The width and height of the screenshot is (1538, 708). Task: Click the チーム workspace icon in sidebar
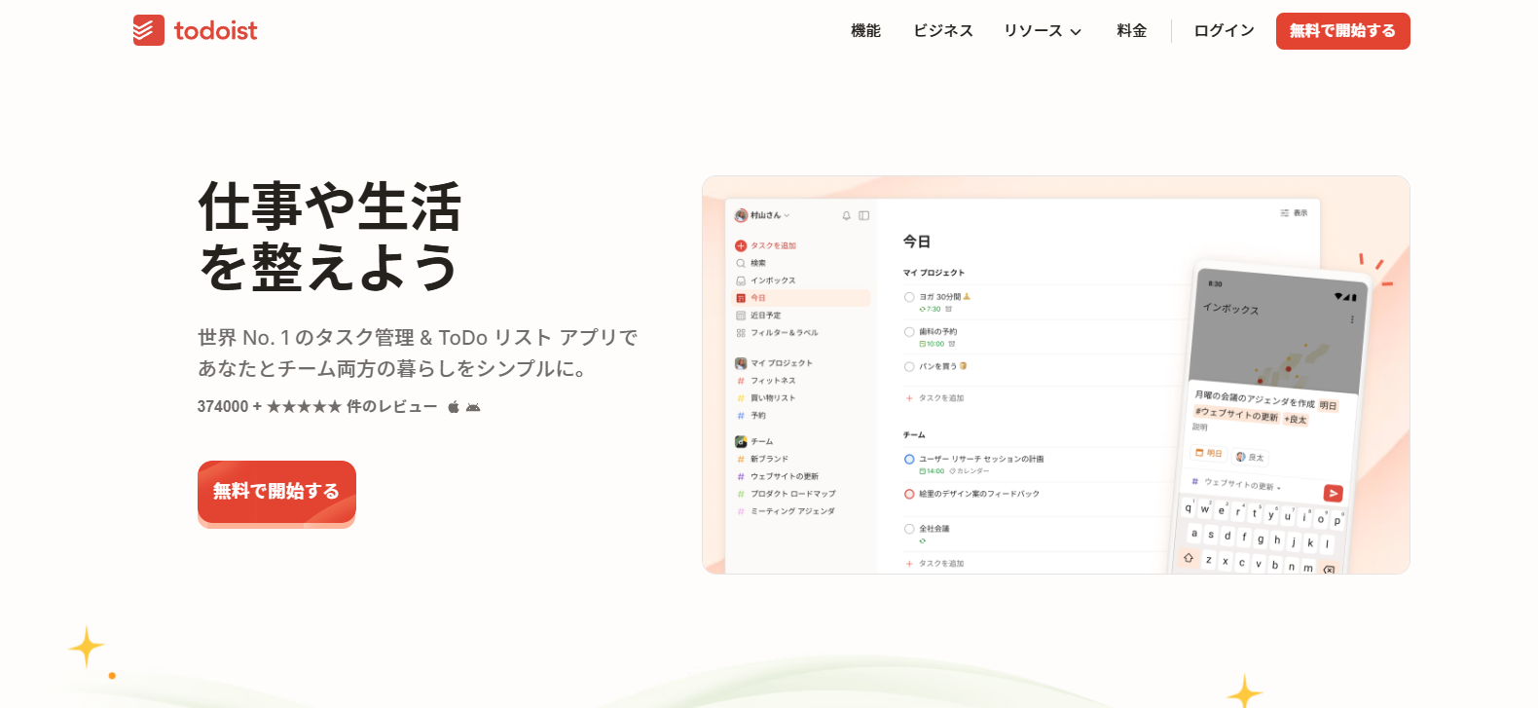pos(741,441)
